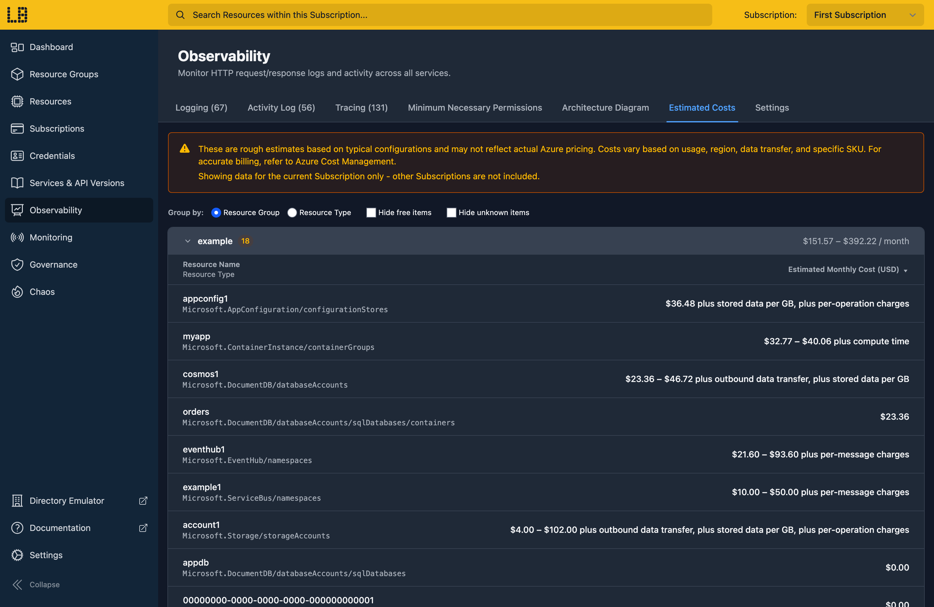
Task: Click the account1 storage account row
Action: 546,530
